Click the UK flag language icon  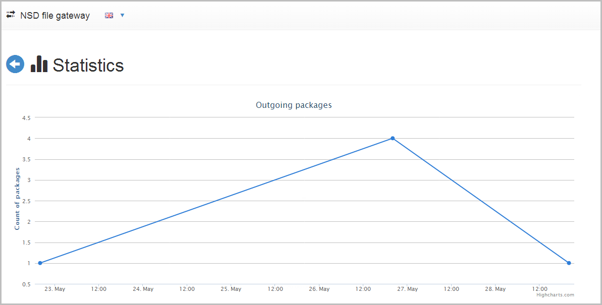(x=109, y=15)
